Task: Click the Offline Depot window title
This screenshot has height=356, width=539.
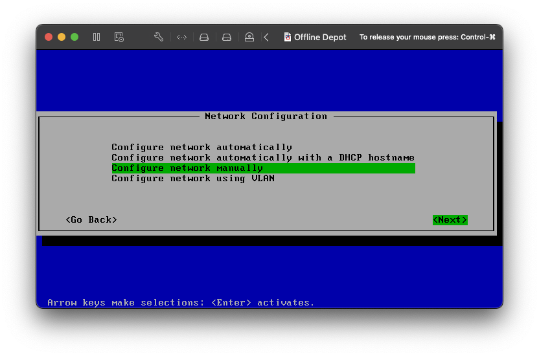Action: [320, 37]
